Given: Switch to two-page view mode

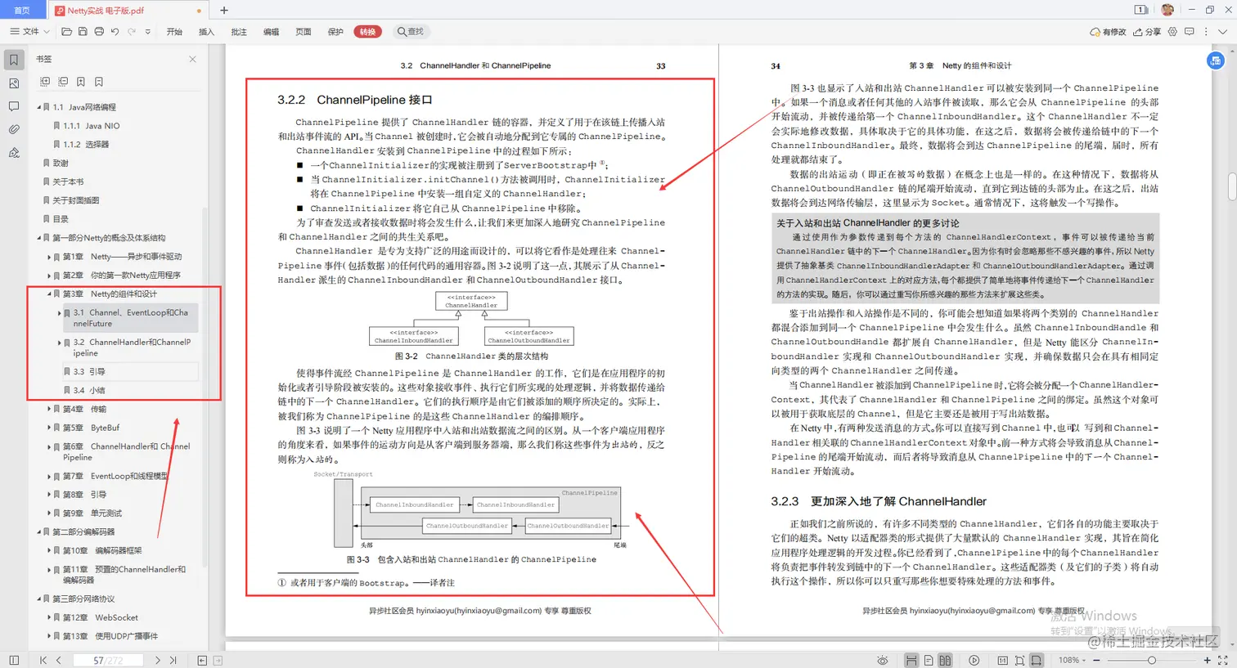Looking at the screenshot, I should [x=946, y=661].
